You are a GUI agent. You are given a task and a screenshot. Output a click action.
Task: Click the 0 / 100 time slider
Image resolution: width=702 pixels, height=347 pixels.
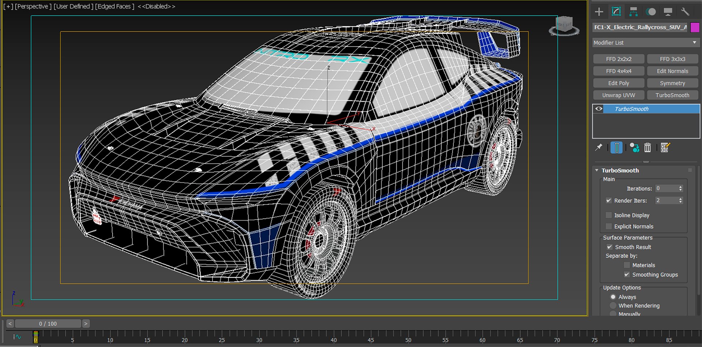(48, 324)
